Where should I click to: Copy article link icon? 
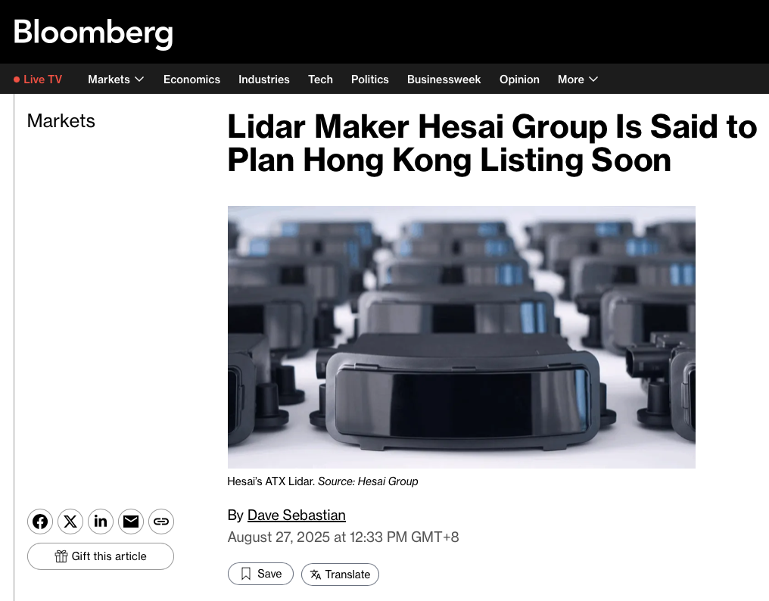(160, 522)
